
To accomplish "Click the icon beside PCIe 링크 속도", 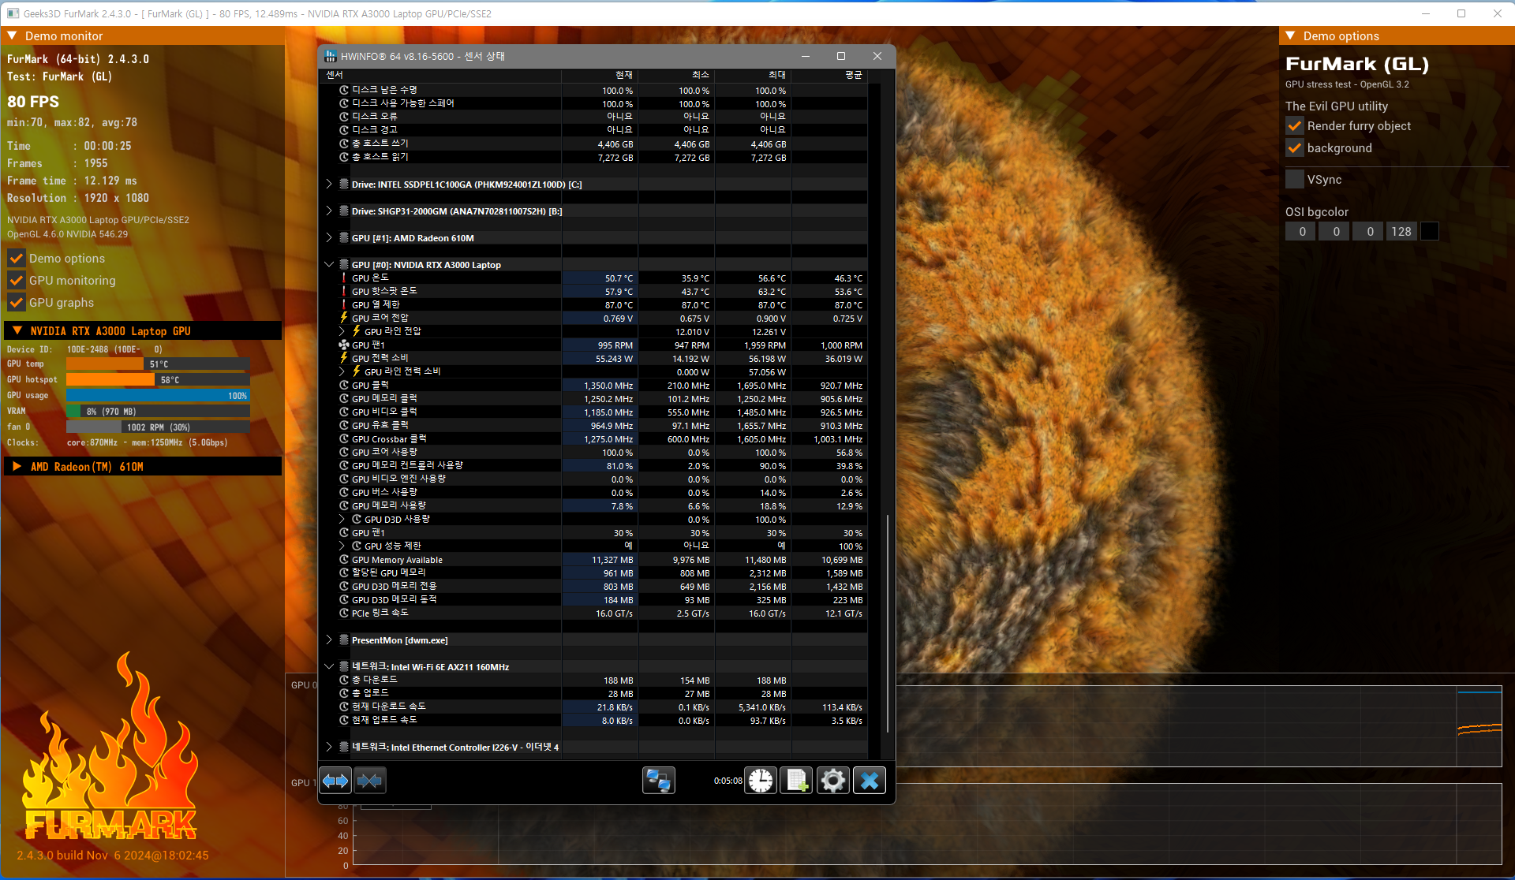I will pos(344,613).
